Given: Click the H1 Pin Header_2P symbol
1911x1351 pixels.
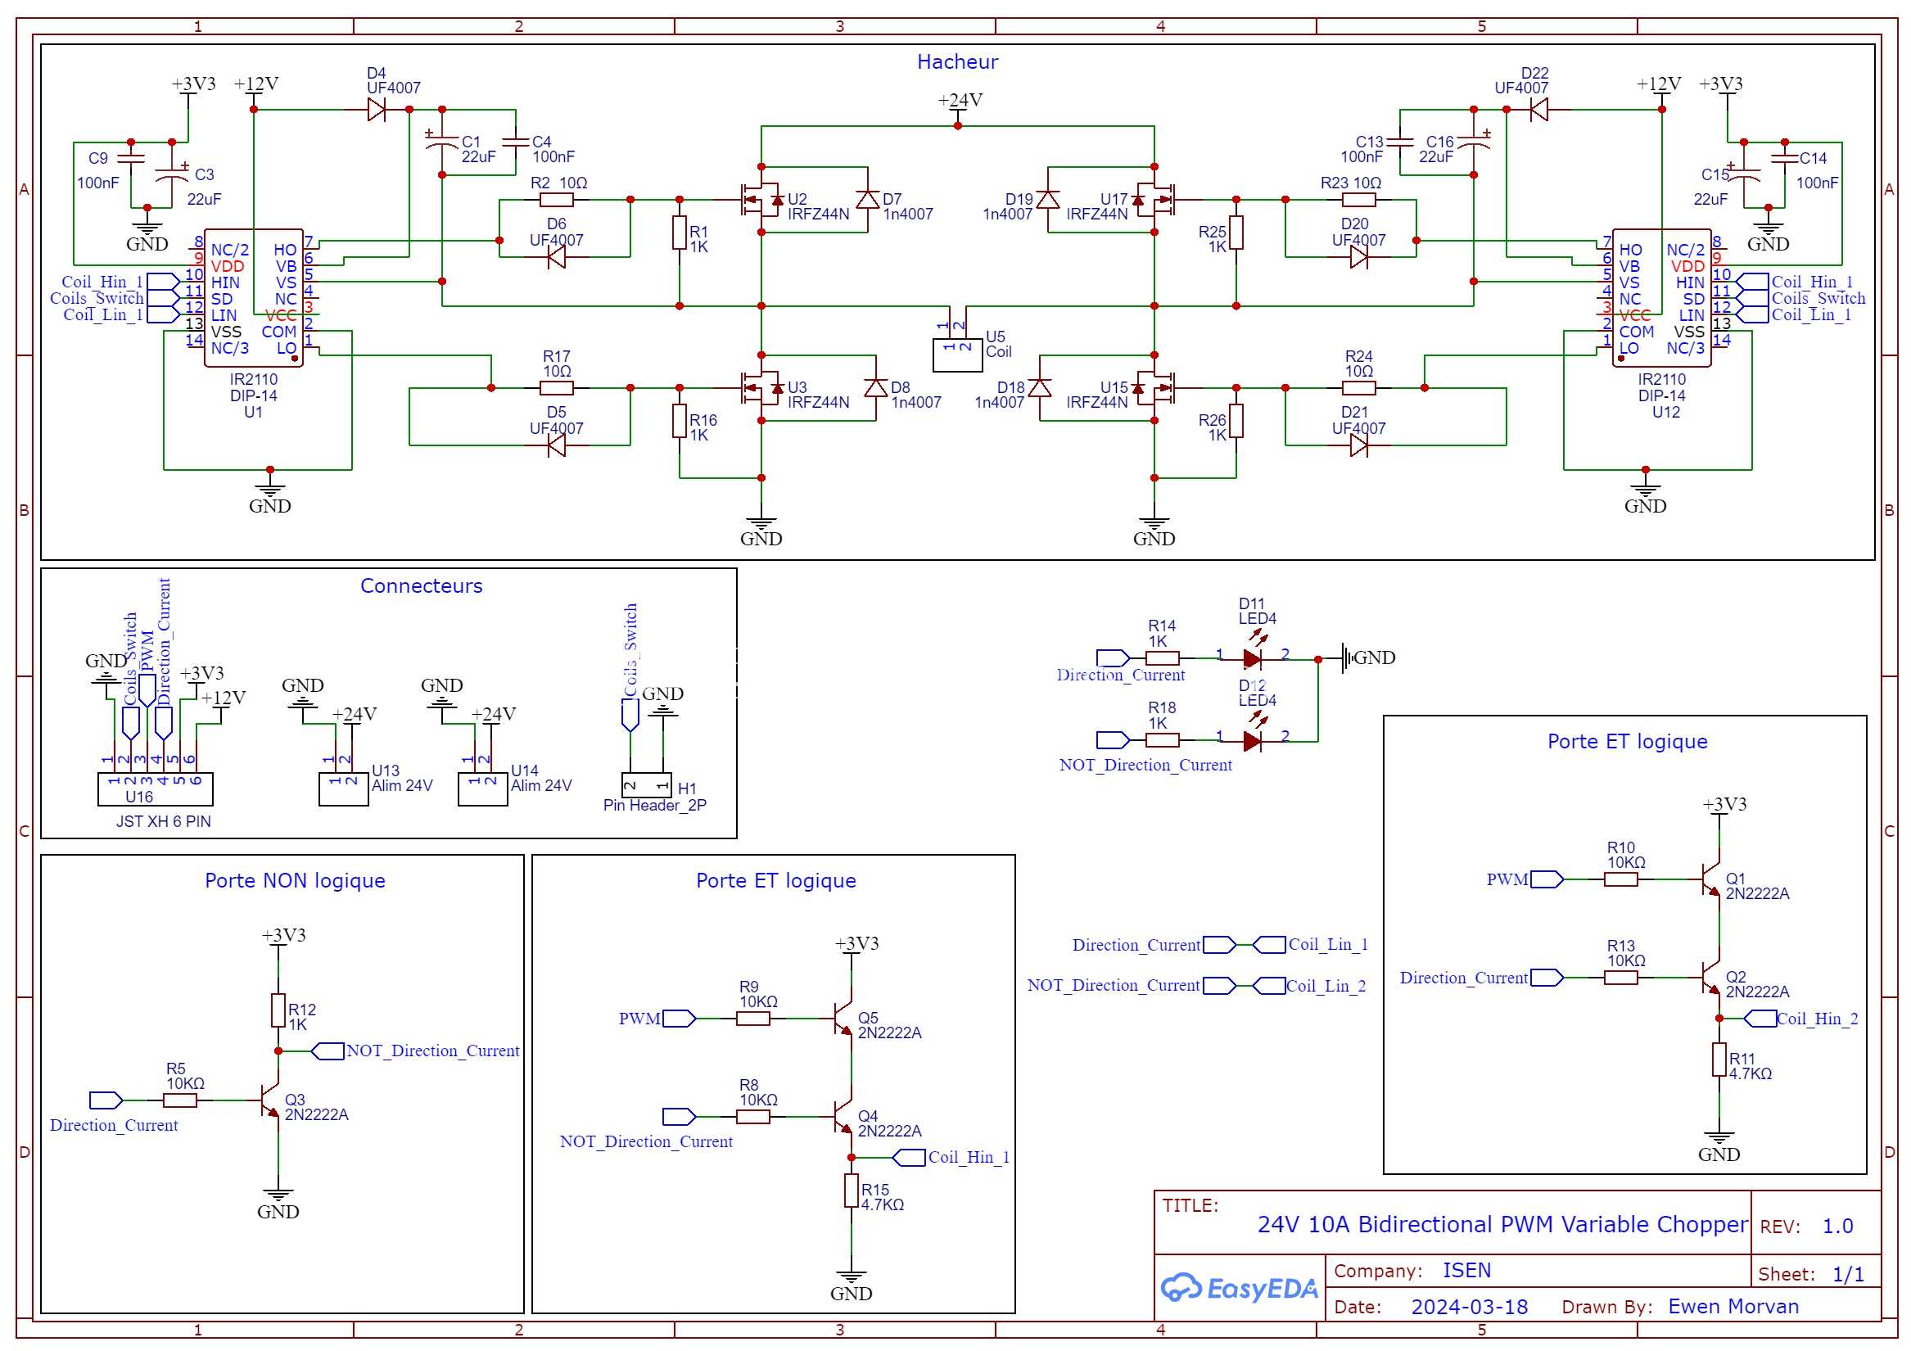Looking at the screenshot, I should point(647,785).
